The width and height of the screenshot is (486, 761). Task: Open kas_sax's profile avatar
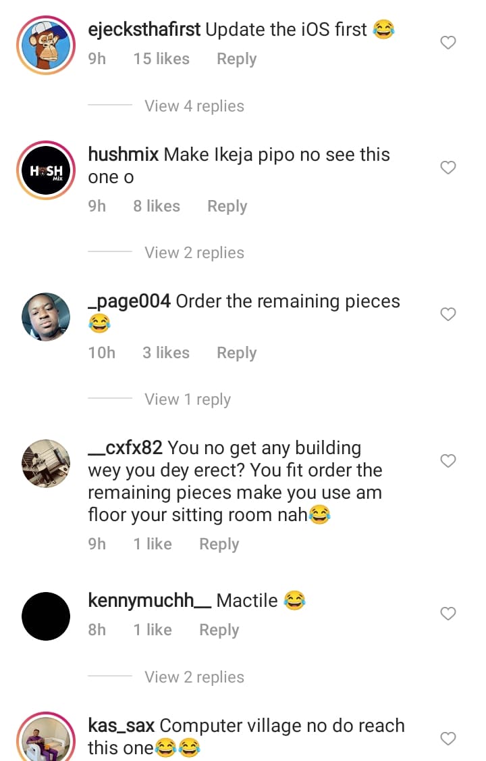(46, 739)
